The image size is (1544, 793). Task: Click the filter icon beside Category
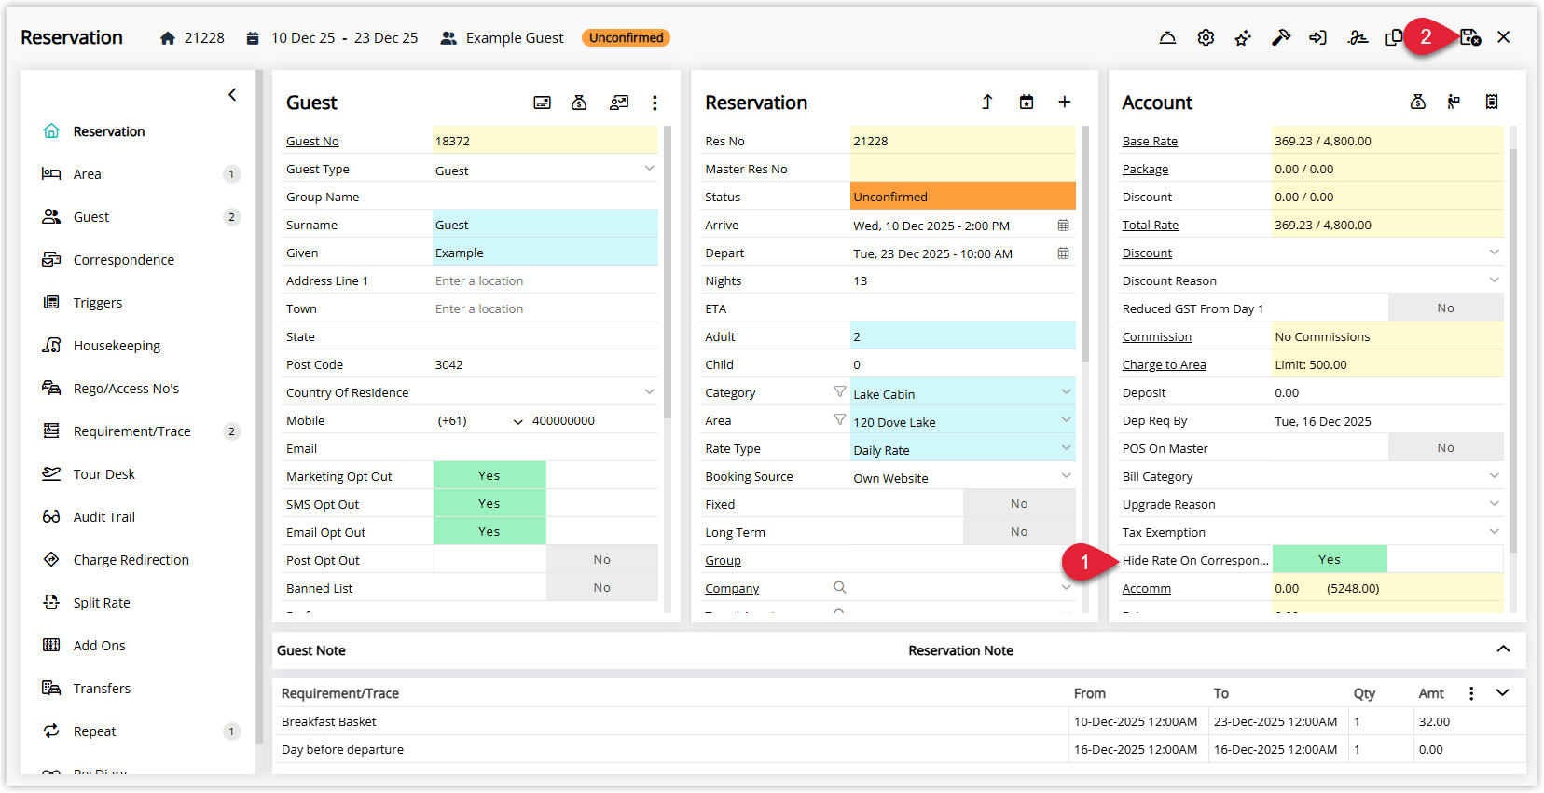[x=839, y=392]
